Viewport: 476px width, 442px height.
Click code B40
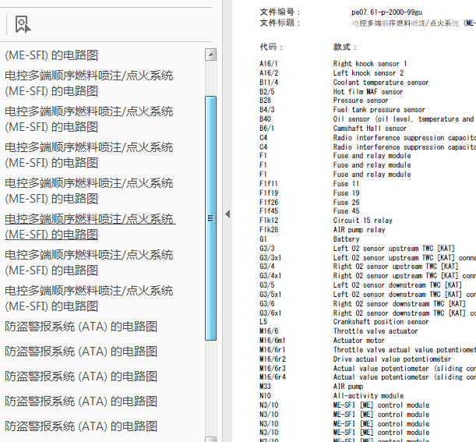[265, 119]
